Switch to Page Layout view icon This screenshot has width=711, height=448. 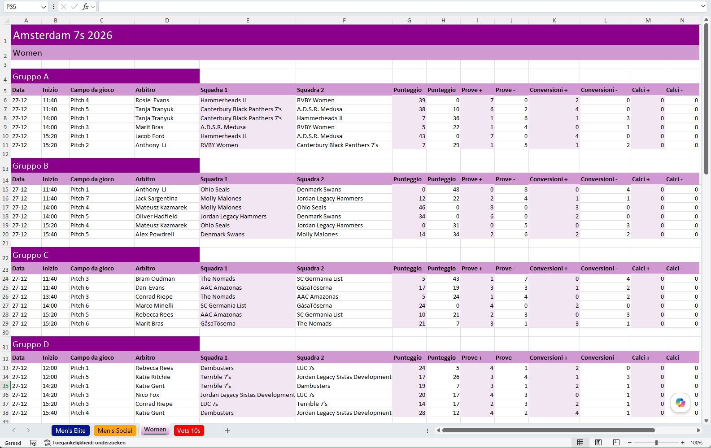[x=598, y=443]
